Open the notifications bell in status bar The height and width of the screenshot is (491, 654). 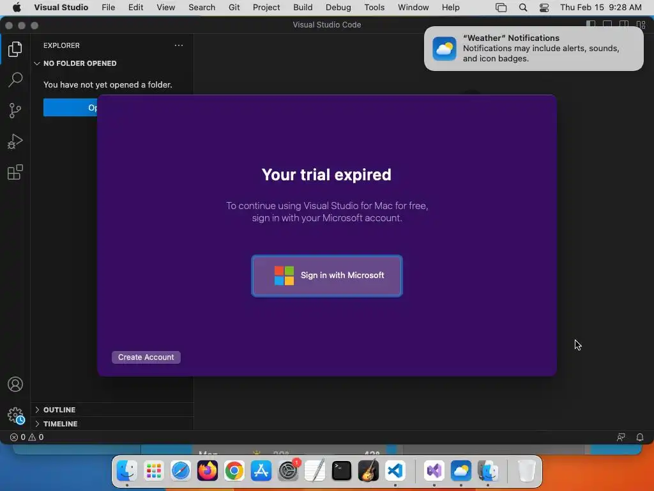(640, 437)
